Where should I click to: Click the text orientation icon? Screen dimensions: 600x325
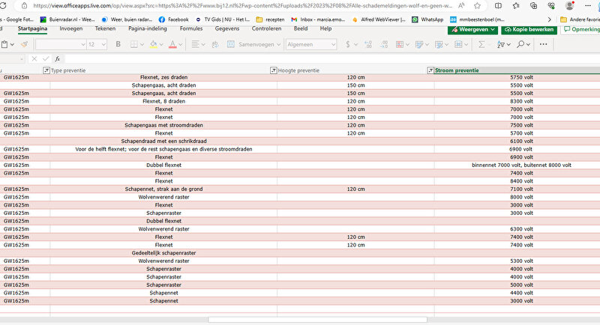point(215,45)
